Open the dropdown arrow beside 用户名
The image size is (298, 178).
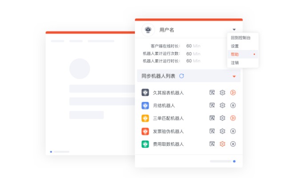[234, 30]
